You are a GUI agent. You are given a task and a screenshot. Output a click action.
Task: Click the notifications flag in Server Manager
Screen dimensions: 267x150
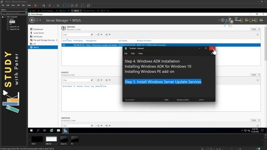(231, 20)
